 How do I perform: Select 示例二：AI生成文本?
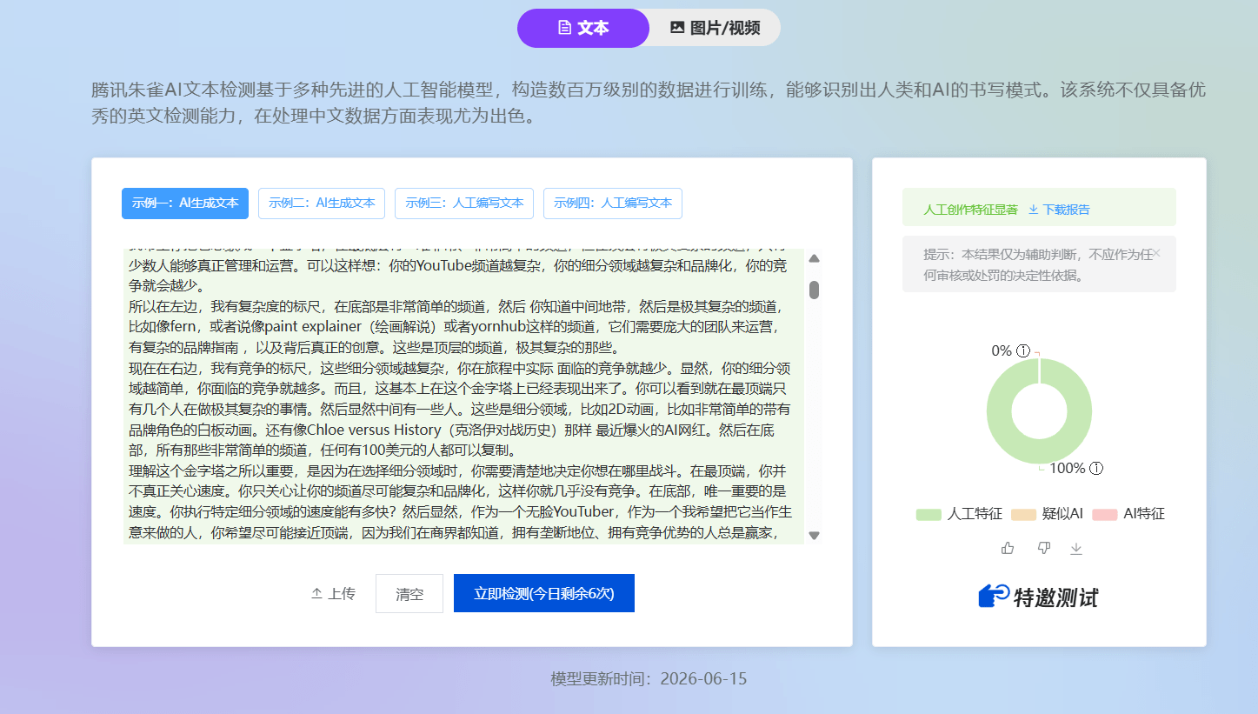click(x=322, y=204)
